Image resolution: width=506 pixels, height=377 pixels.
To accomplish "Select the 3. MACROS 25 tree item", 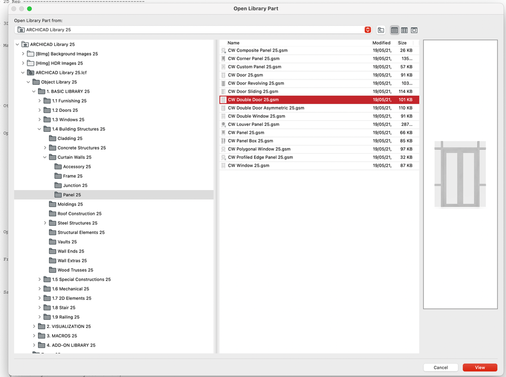I will [x=62, y=336].
